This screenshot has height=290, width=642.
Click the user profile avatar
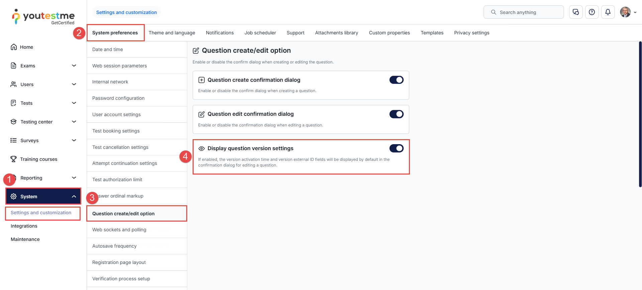pos(625,12)
